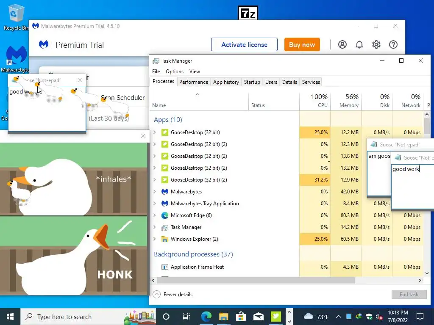Screen dimensions: 434x325
Task: Click Malwarebytes logo beside Premium Trial
Action: pyautogui.click(x=44, y=44)
